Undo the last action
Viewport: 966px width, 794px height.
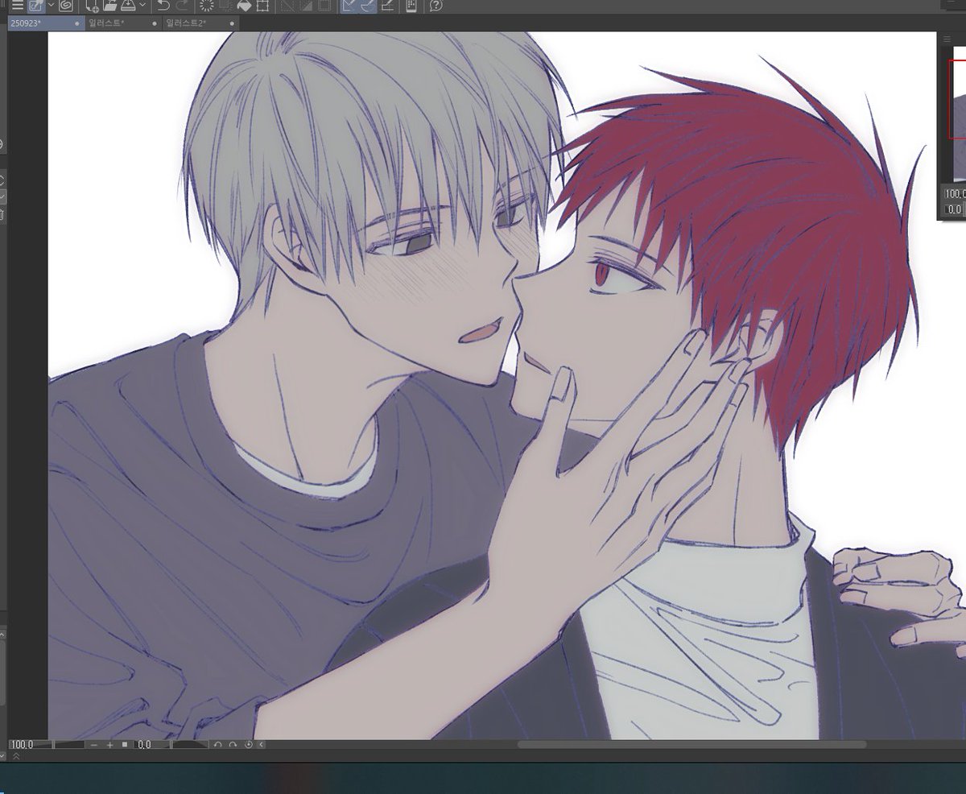pyautogui.click(x=163, y=6)
